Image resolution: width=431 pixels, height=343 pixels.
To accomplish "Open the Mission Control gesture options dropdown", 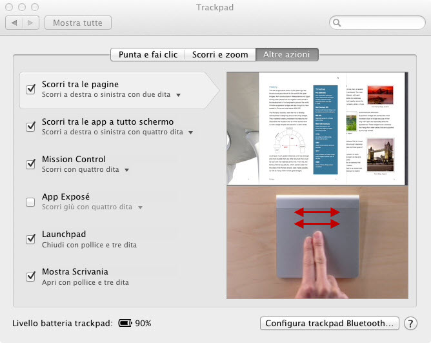I will [126, 170].
